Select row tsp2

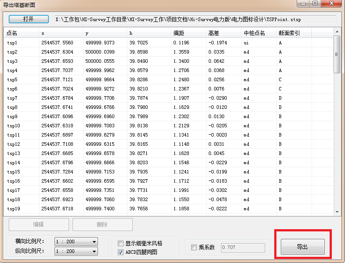168,52
